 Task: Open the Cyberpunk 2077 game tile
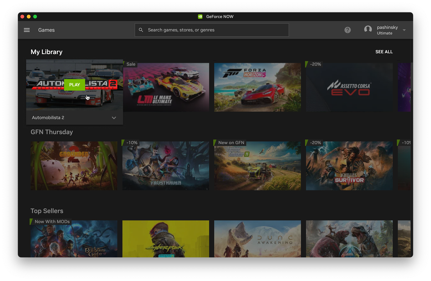pos(166,239)
